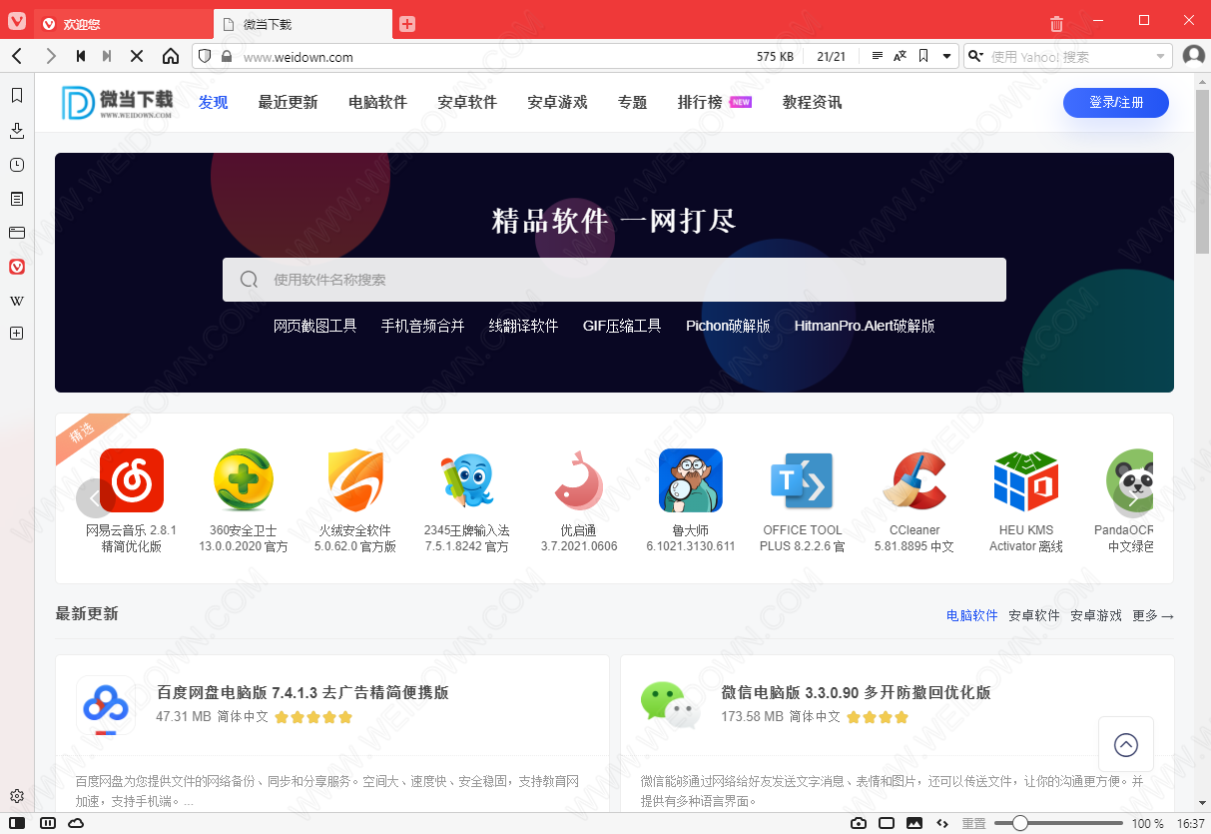The width and height of the screenshot is (1211, 834).
Task: Stop loading the page
Action: tap(137, 56)
